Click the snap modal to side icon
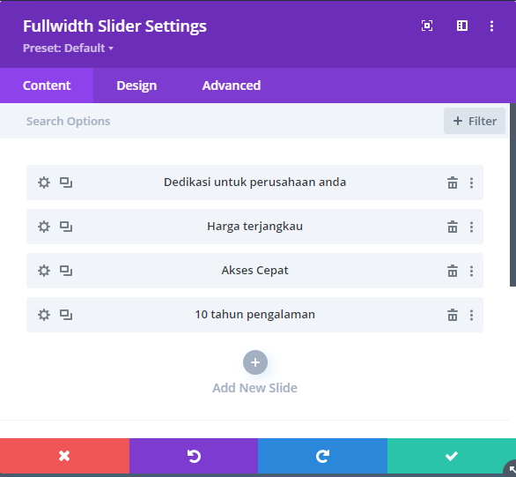This screenshot has height=477, width=516. click(x=462, y=26)
